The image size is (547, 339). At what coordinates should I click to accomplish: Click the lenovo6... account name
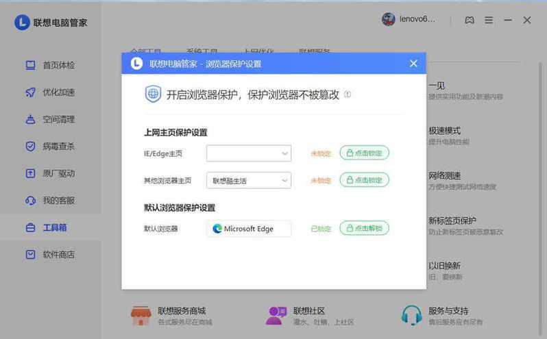417,19
